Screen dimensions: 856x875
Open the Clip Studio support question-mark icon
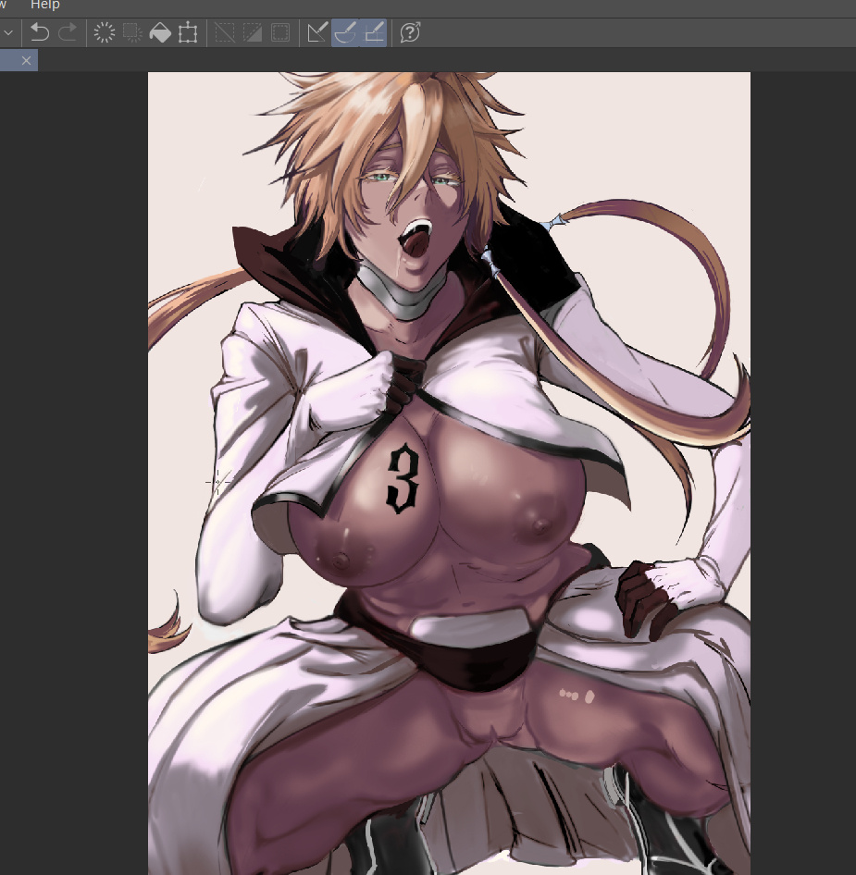[x=410, y=32]
